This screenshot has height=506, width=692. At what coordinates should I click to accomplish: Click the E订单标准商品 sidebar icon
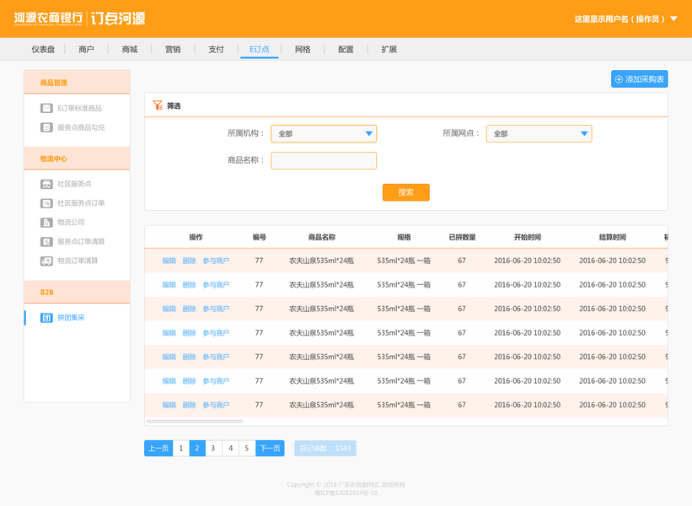pos(46,108)
